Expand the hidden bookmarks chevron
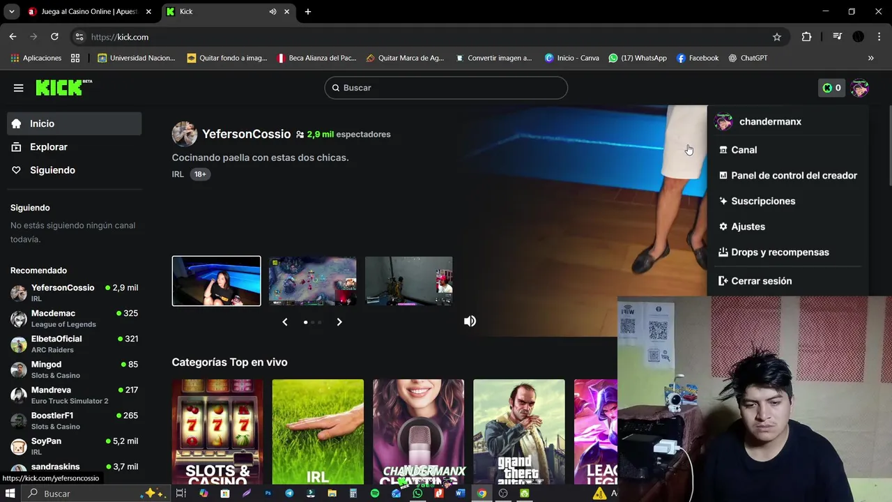This screenshot has height=502, width=892. tap(870, 58)
